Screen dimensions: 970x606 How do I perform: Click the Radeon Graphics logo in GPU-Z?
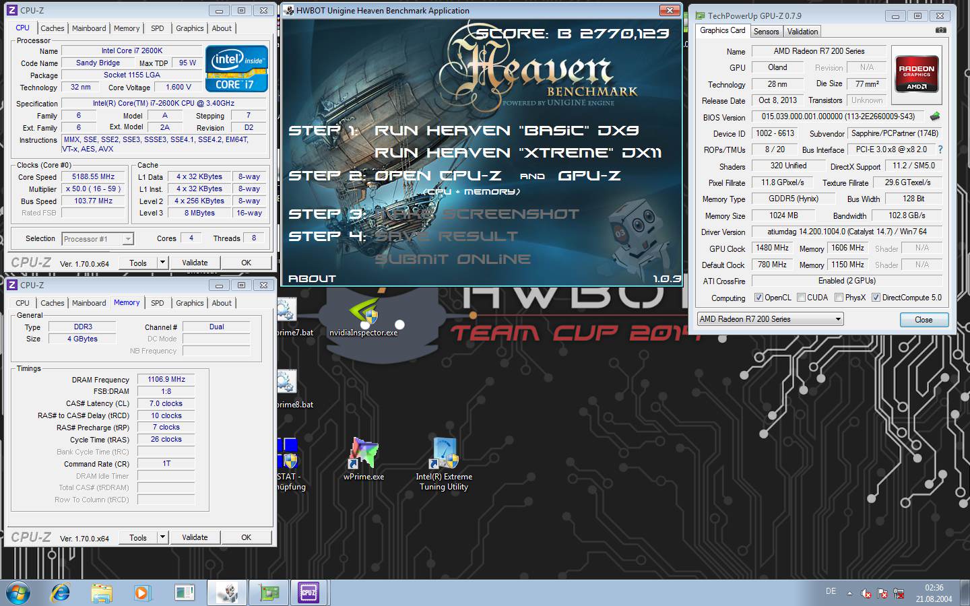tap(917, 74)
